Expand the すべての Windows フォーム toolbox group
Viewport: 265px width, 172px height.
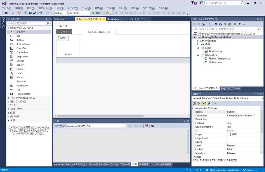tap(9, 98)
